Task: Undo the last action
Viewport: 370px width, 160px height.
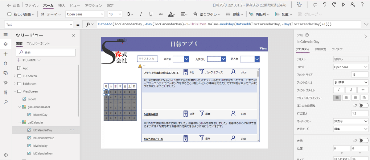Action: point(324,5)
